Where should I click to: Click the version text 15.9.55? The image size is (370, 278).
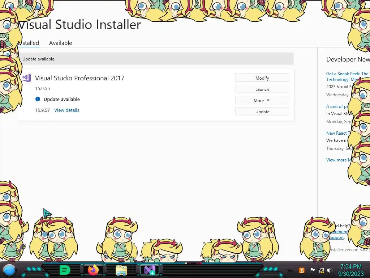click(x=43, y=89)
